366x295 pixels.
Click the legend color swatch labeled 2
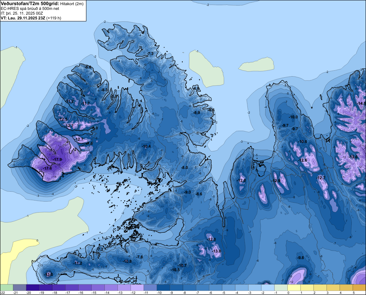(x=320, y=288)
